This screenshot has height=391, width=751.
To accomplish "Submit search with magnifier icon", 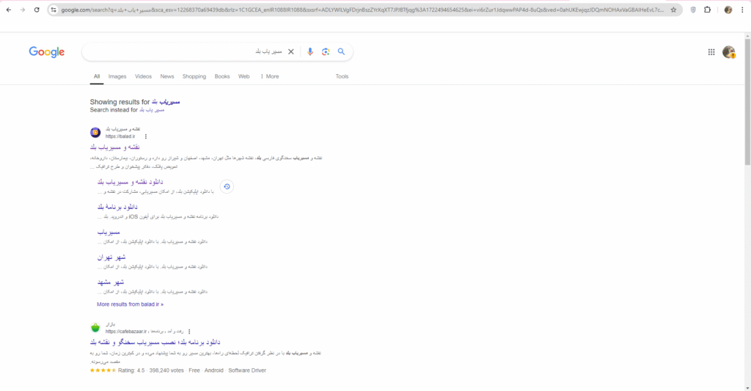I will tap(341, 52).
